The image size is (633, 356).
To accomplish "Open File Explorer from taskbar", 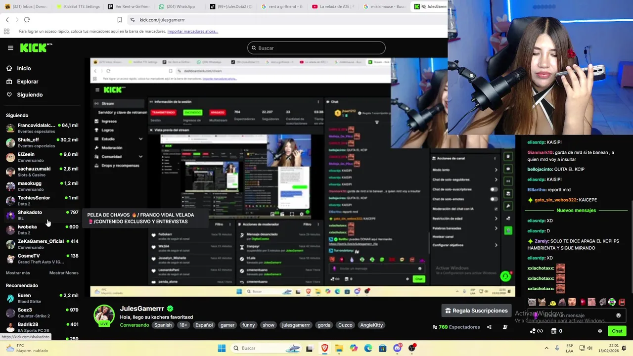I will click(339, 348).
